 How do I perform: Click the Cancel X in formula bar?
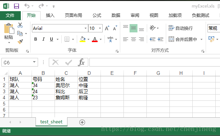click(x=55, y=62)
